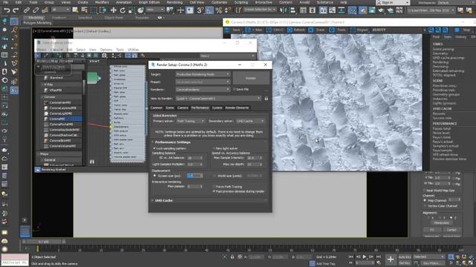This screenshot has width=476, height=267.
Task: Select Screen size (px) displacement radio button
Action: 155,176
